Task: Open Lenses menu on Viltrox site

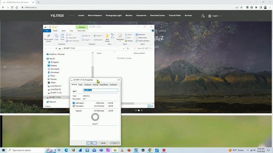Action: pos(81,15)
